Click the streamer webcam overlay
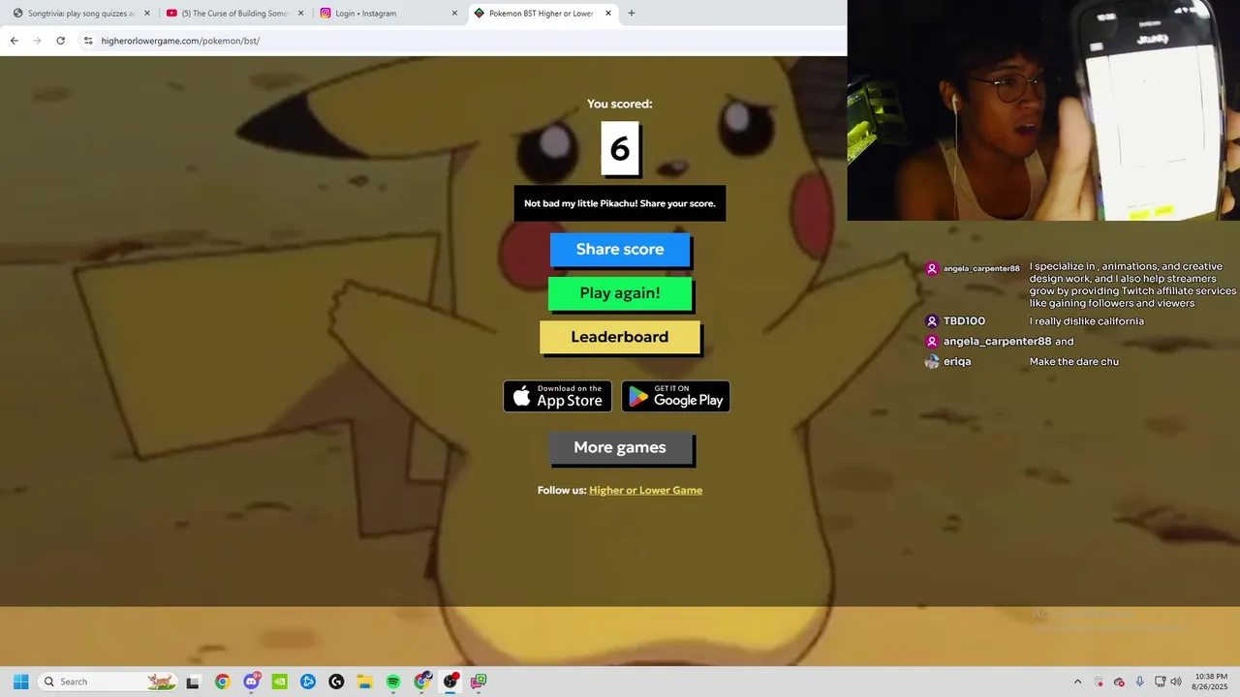The height and width of the screenshot is (697, 1240). coord(1043,110)
